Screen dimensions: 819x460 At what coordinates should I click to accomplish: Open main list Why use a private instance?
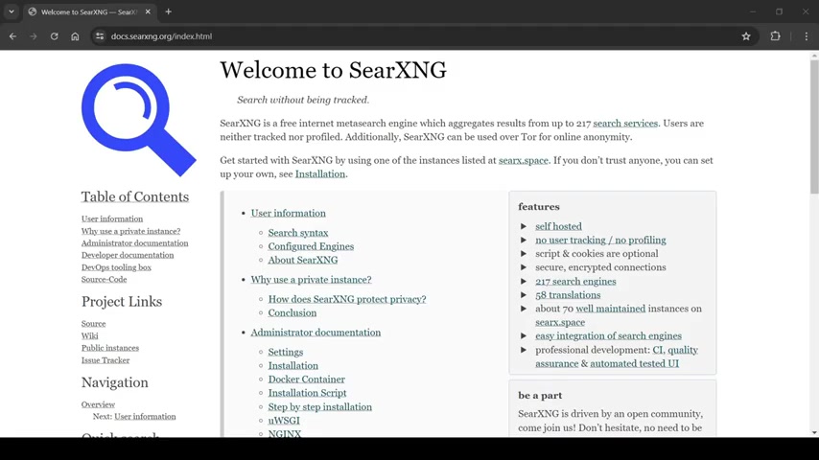point(312,279)
